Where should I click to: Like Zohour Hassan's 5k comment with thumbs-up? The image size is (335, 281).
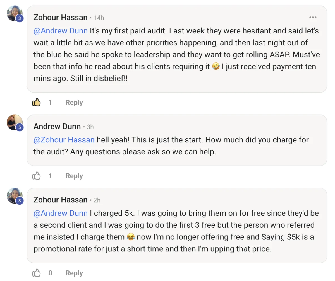pos(36,273)
